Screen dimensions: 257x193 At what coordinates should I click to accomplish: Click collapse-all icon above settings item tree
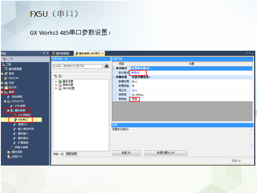pyautogui.click(x=60, y=76)
